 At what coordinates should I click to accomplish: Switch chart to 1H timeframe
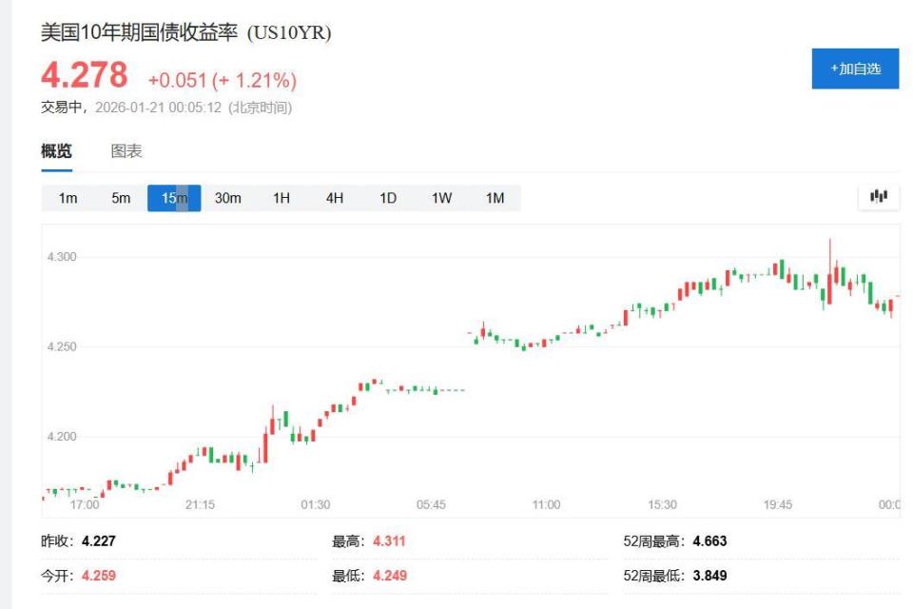280,198
